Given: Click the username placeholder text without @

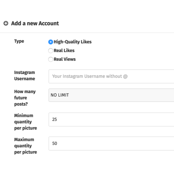Looking at the screenshot, I should [90, 76].
